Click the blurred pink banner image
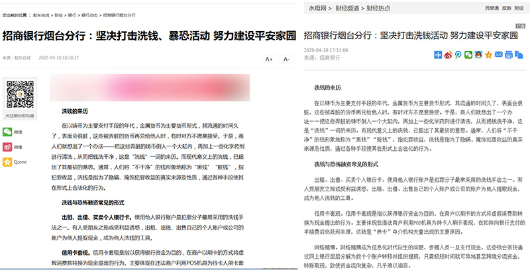530x270 pixels. 150,88
